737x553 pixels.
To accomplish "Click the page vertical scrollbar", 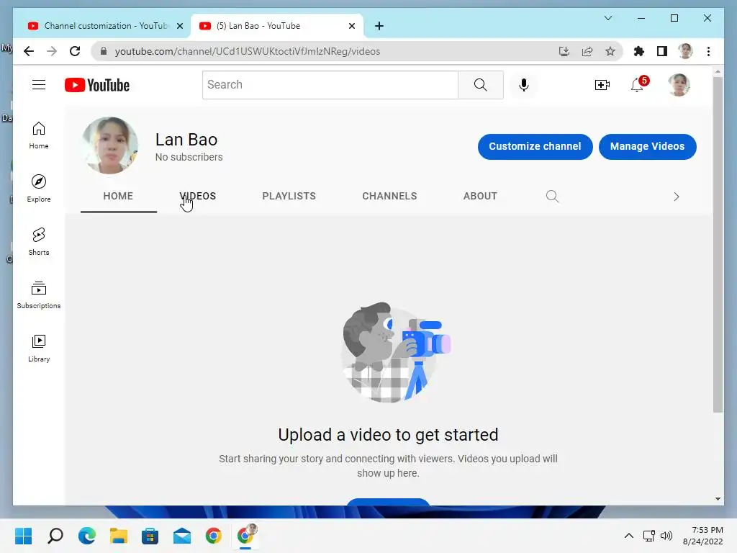I will pos(718,245).
